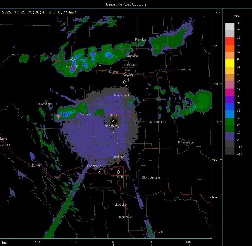Viewport: 252px width, 246px height.
Task: Click the ThreeHills city label
Action: (x=157, y=122)
